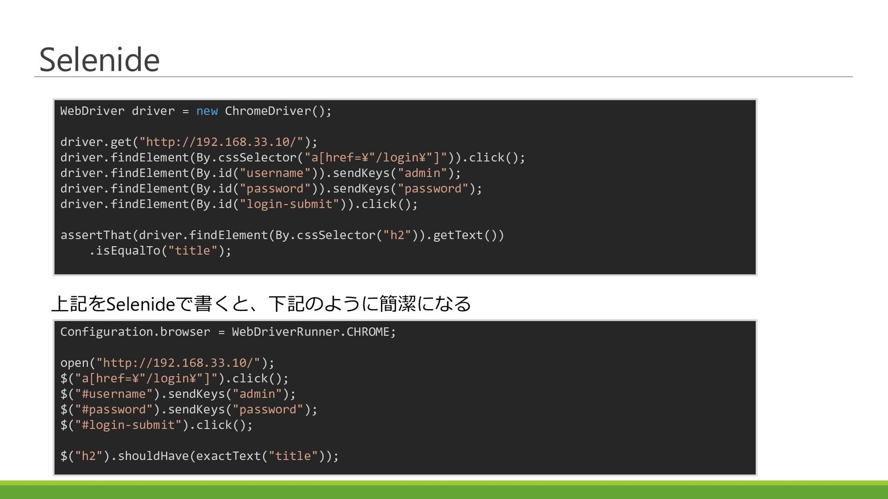The height and width of the screenshot is (499, 888).
Task: Click the Japanese description sentence between code blocks
Action: point(261,304)
